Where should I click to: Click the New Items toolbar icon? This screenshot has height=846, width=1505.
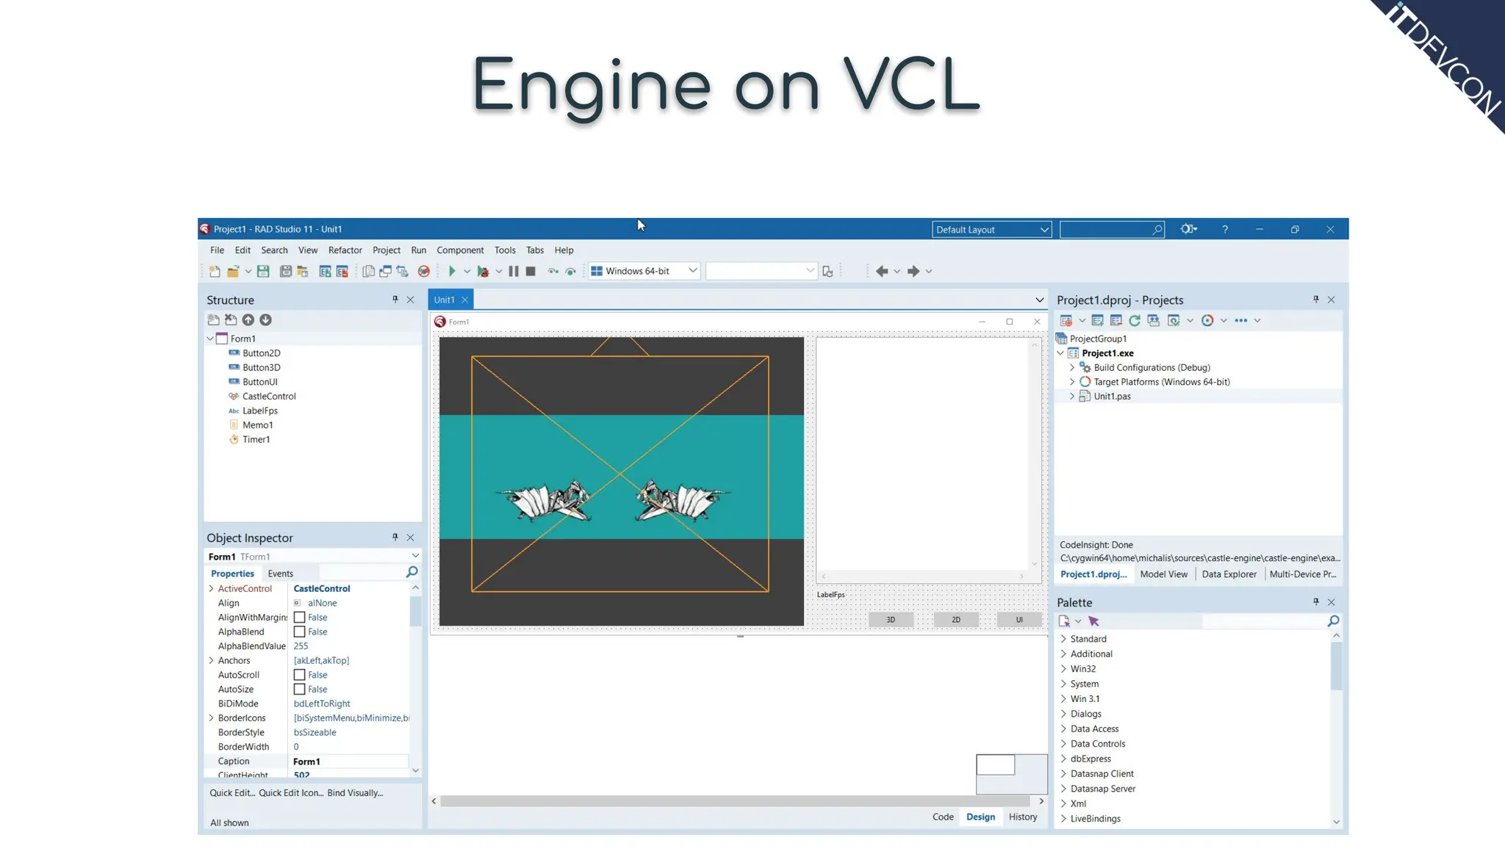click(x=215, y=271)
